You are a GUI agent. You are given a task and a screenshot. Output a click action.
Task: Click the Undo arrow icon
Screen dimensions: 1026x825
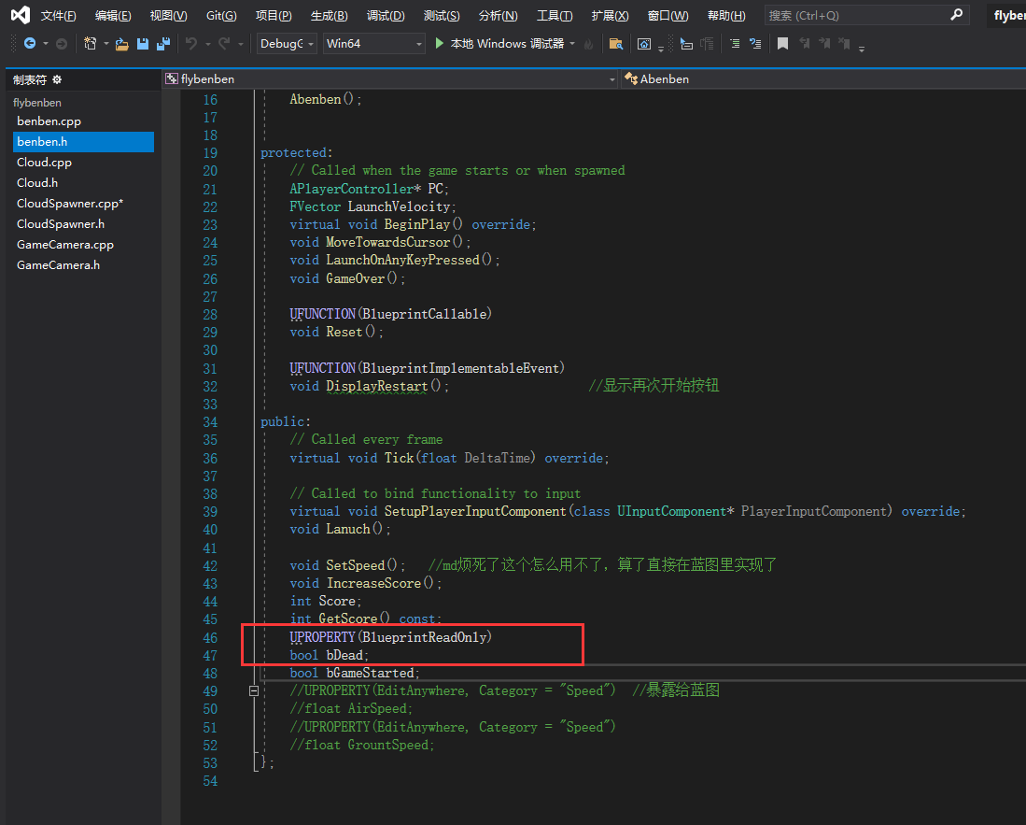pyautogui.click(x=191, y=44)
